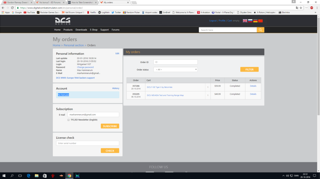
Task: Open the YouTube bookmark
Action: click(29, 12)
